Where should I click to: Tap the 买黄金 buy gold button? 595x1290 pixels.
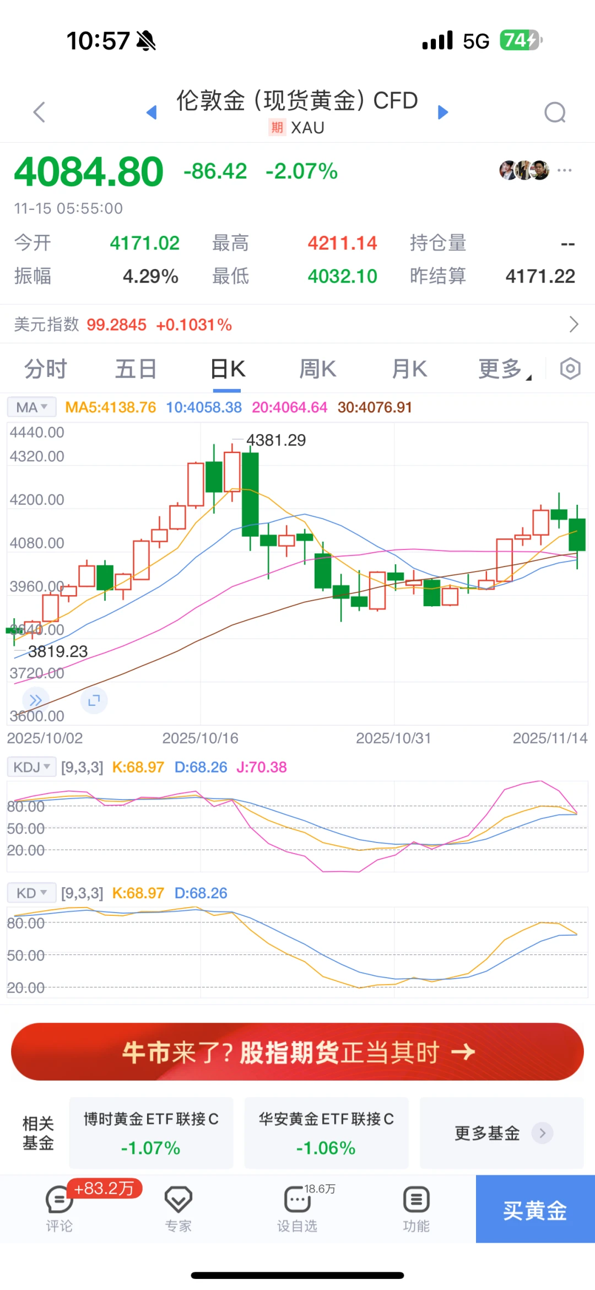tap(535, 1208)
